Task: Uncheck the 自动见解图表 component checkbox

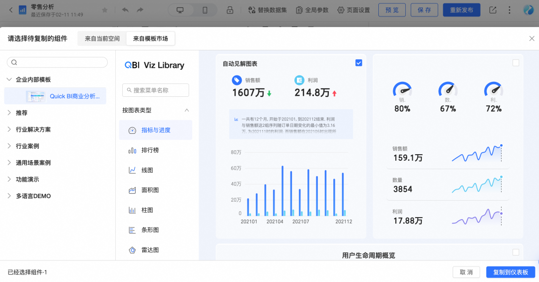Action: [359, 63]
